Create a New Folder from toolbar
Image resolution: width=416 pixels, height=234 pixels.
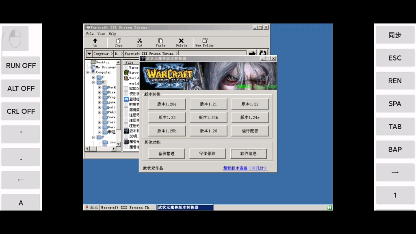(205, 42)
